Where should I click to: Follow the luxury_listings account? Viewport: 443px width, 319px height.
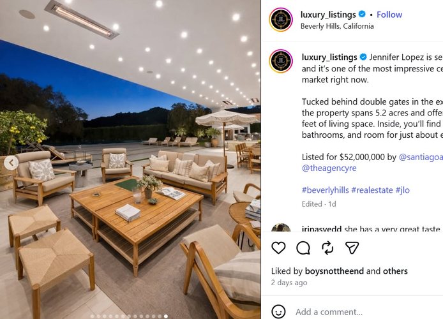point(389,15)
